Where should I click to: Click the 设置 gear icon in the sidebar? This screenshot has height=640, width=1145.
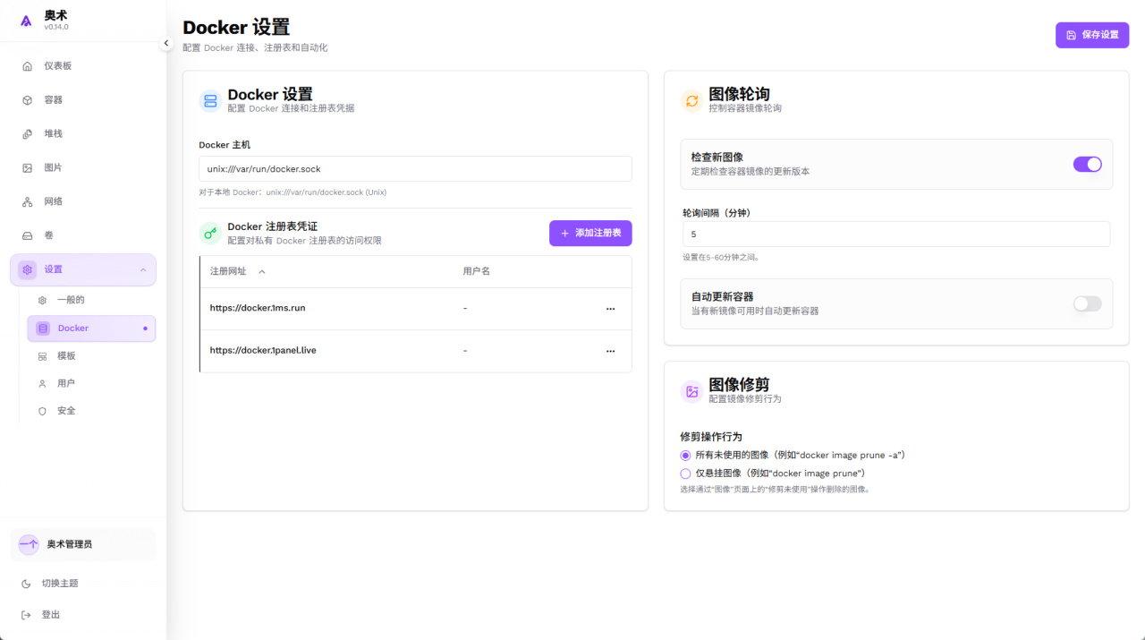[x=28, y=269]
